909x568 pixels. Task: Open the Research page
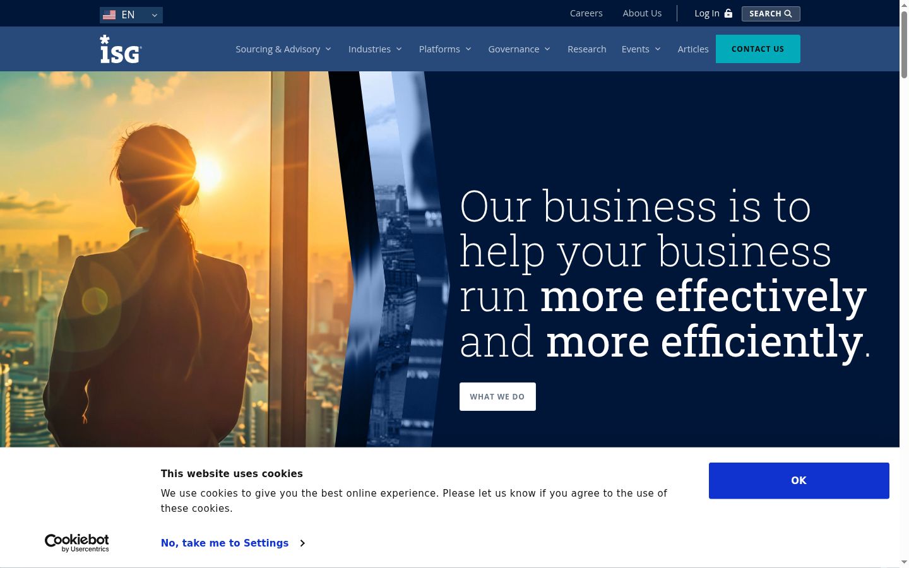(586, 49)
